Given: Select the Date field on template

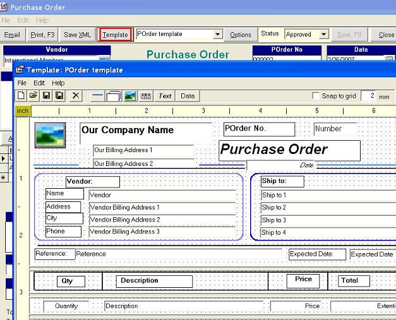Looking at the screenshot, I should pyautogui.click(x=281, y=165).
